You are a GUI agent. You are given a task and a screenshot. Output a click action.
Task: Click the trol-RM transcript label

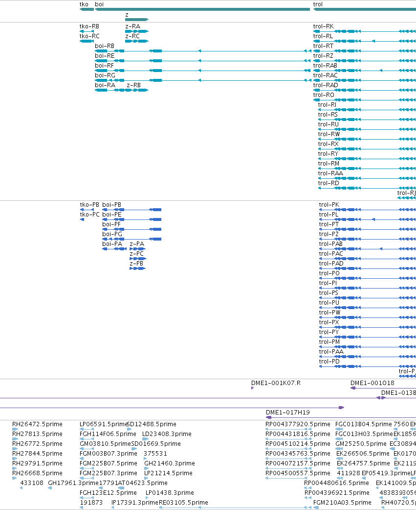click(x=328, y=163)
